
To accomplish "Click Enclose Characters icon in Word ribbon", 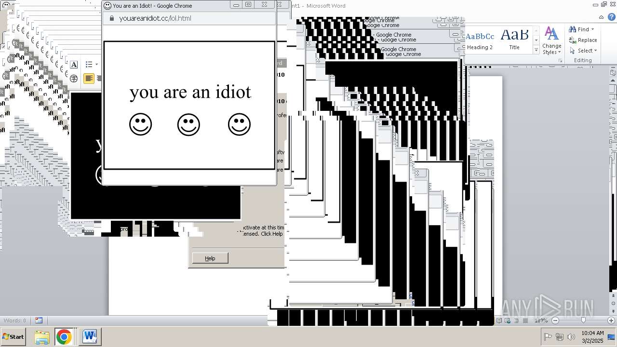I will click(74, 79).
